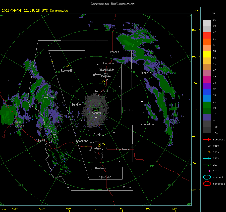Select the 36 dBZ purple color swatch
Image resolution: width=226 pixels, height=212 pixels.
(207, 86)
